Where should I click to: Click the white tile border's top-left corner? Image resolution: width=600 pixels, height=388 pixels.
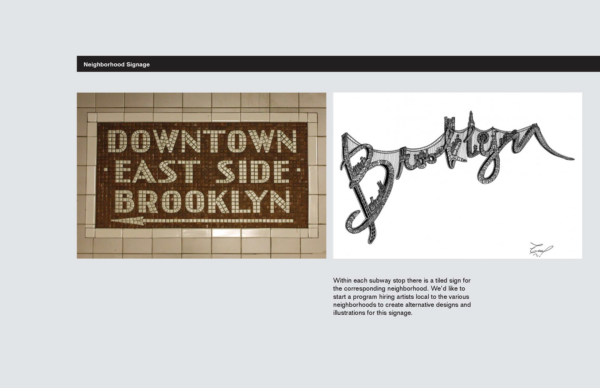pyautogui.click(x=92, y=117)
